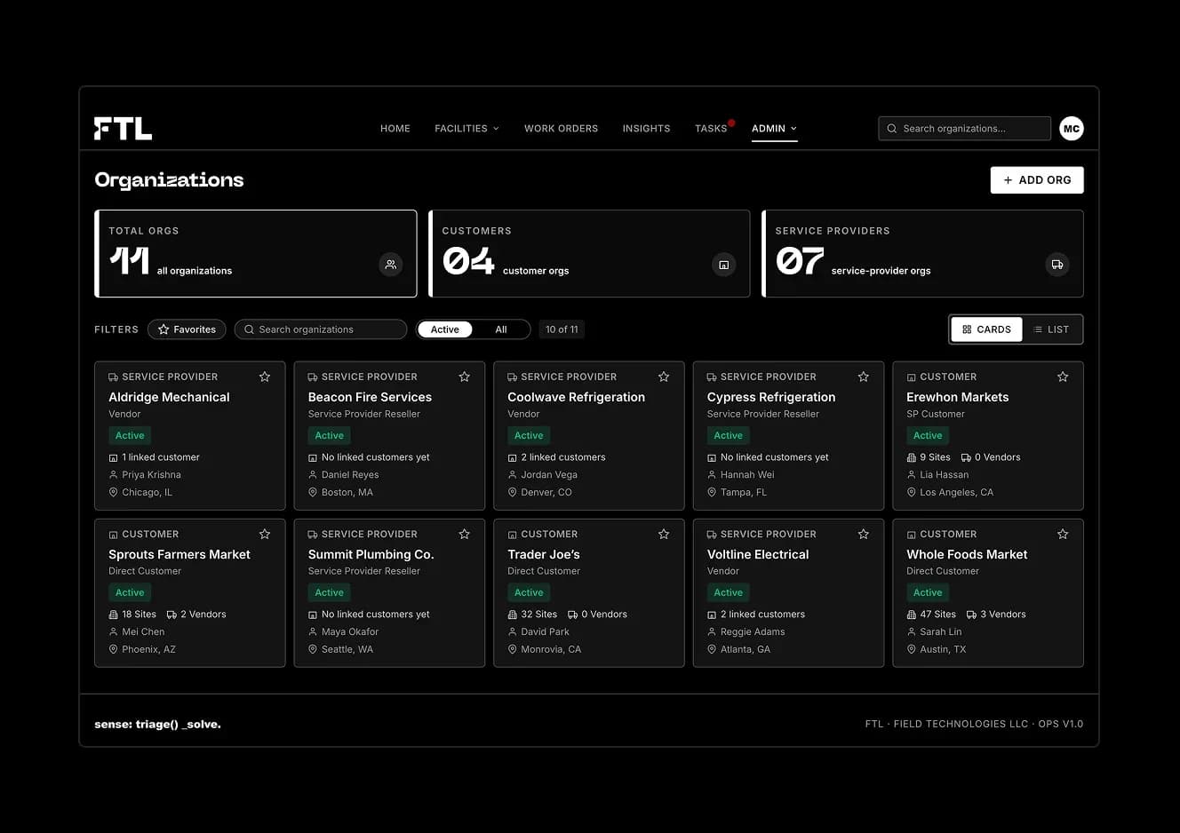Open the MC user avatar

1072,129
